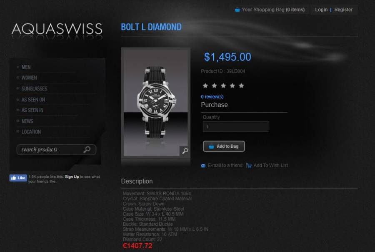Viewport: 375px width, 252px height.
Task: Click into the search products field
Action: 51,149
